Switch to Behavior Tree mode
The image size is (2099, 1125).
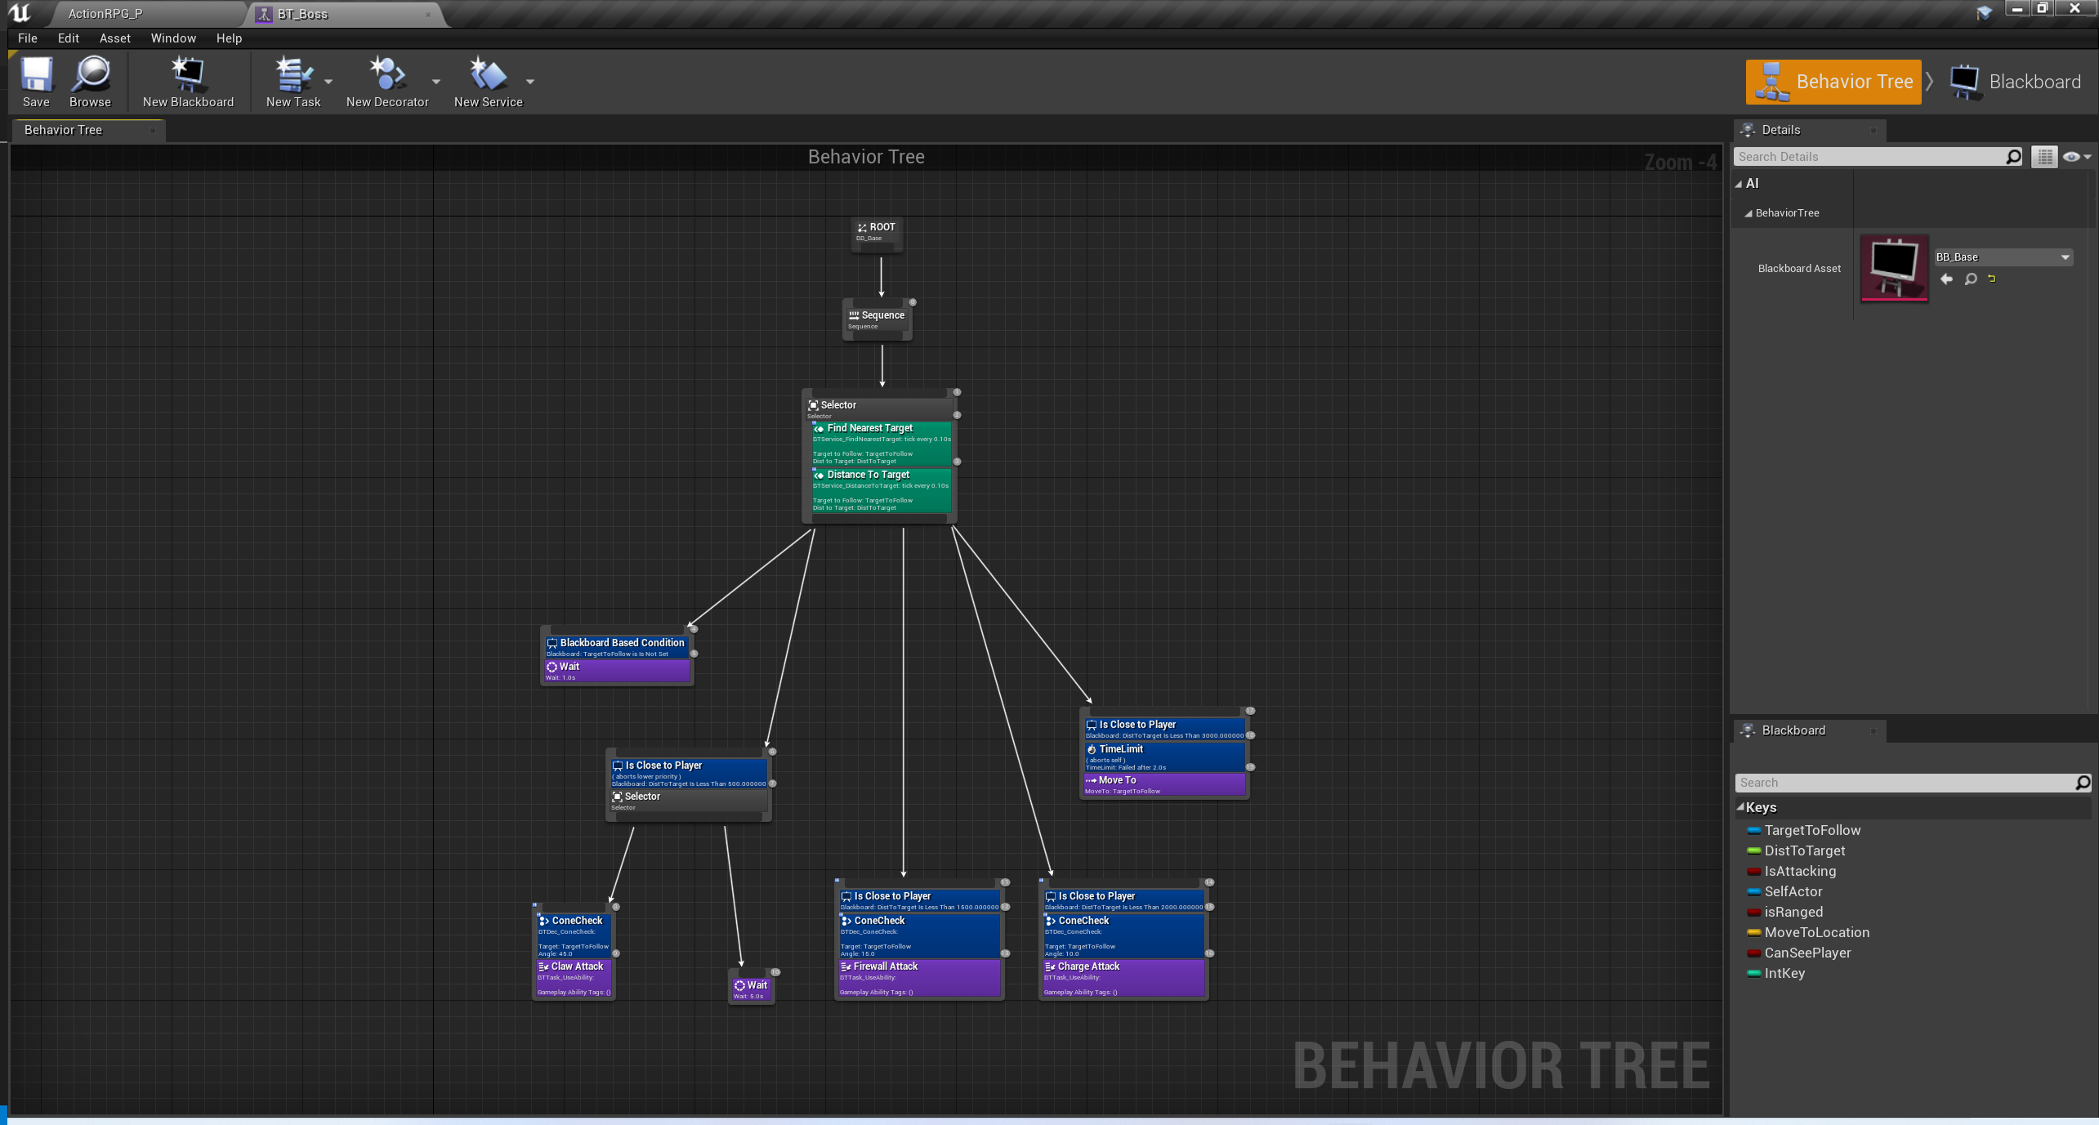tap(1833, 82)
